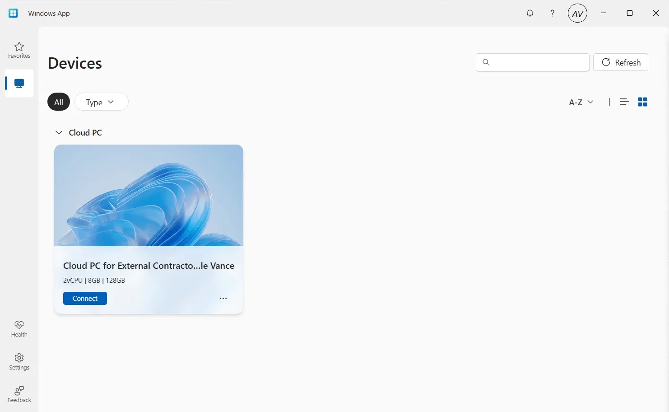
Task: Collapse the Cloud PC group
Action: [59, 133]
